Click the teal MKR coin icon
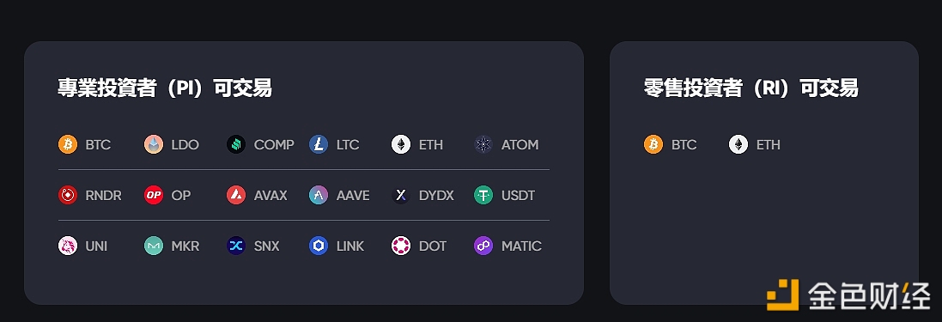The image size is (942, 322). [154, 246]
